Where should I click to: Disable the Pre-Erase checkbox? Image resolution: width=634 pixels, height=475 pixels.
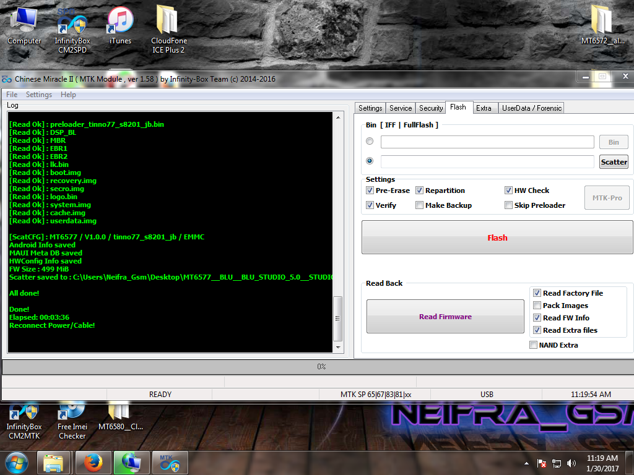pos(370,190)
